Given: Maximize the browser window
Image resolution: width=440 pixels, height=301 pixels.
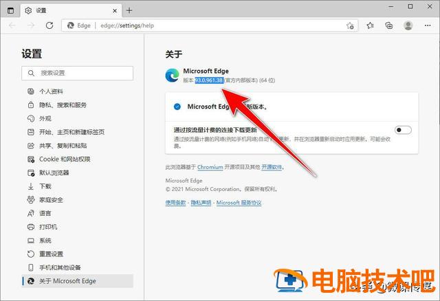Looking at the screenshot, I should pyautogui.click(x=410, y=6).
